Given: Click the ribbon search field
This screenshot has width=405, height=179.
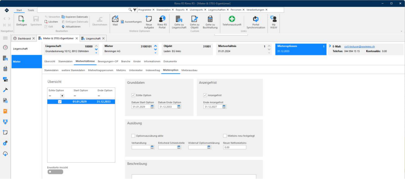Looking at the screenshot, I should click(83, 10).
